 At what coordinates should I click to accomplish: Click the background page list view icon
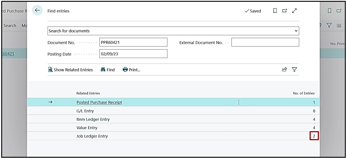coord(339,26)
